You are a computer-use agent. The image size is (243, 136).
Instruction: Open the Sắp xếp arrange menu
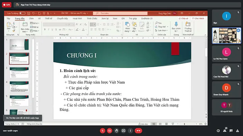pyautogui.click(x=134, y=27)
